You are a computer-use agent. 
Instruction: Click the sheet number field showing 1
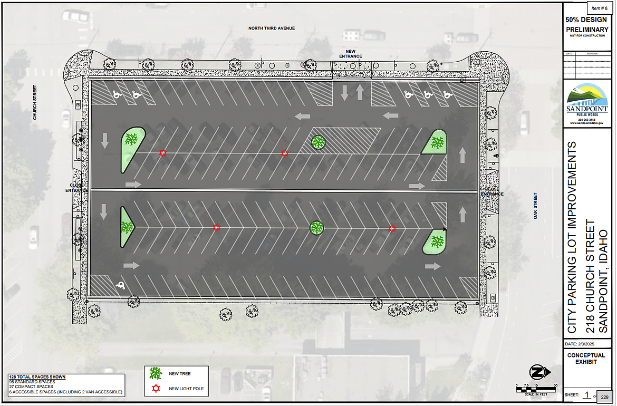point(586,394)
